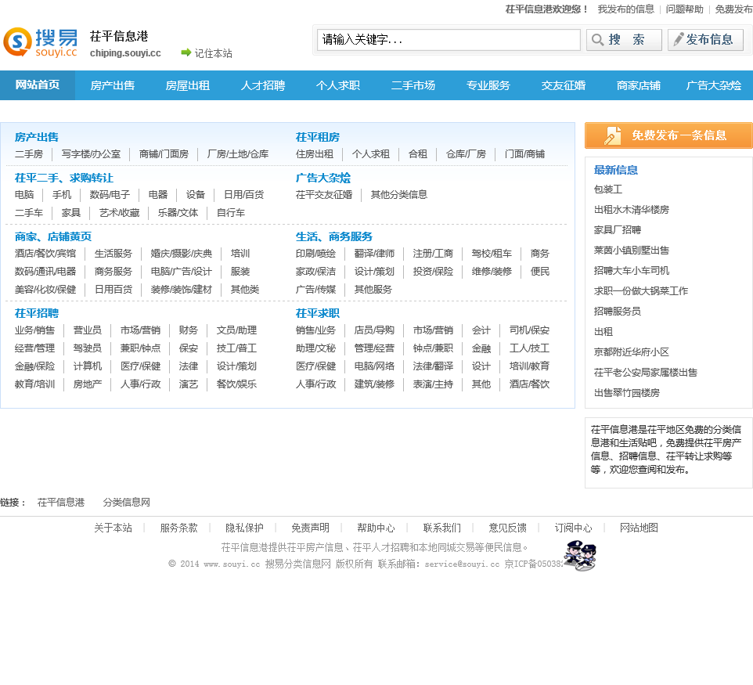This screenshot has height=685, width=753.
Task: Open the 联系我们 footer link
Action: pyautogui.click(x=442, y=528)
